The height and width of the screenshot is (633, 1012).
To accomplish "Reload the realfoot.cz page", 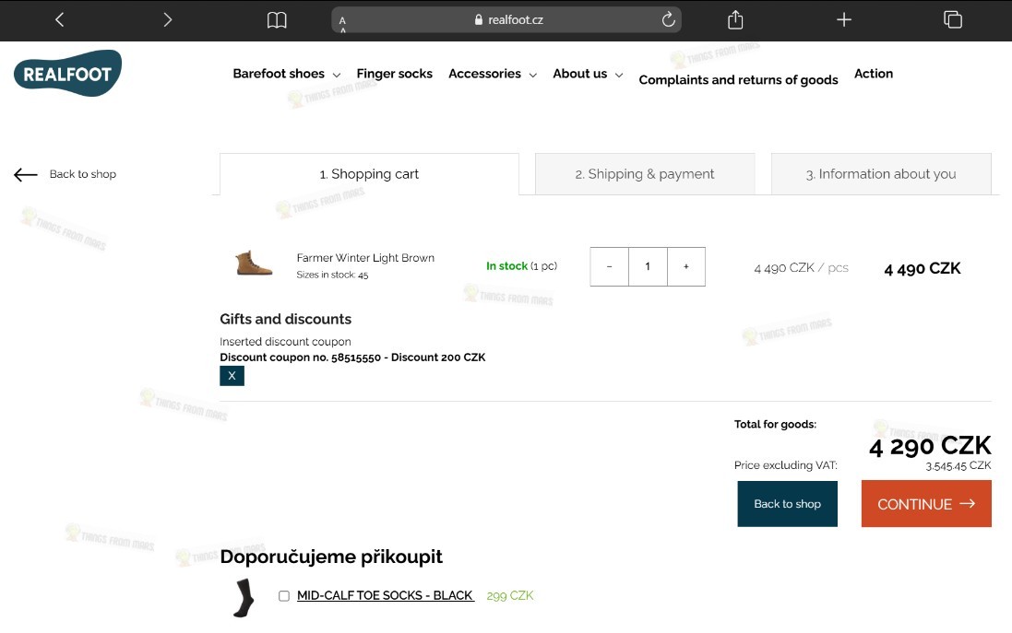I will pos(669,19).
